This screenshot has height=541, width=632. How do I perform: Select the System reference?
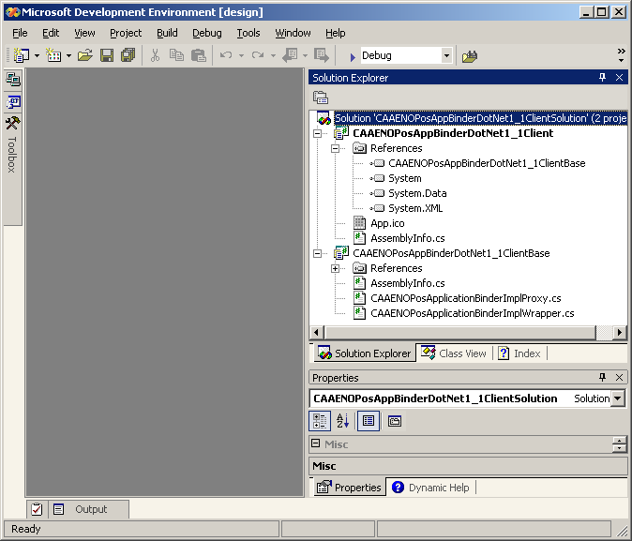pos(405,178)
